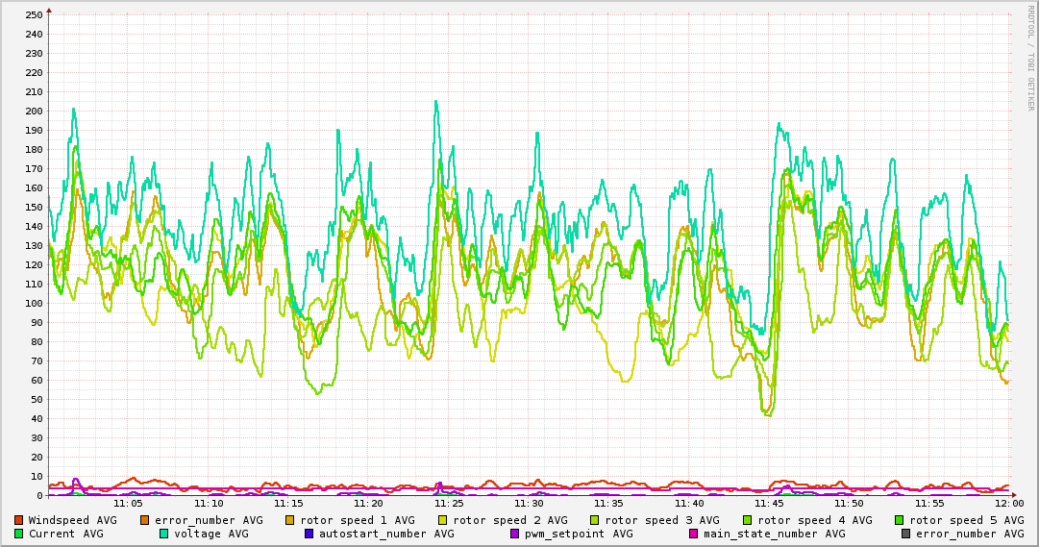The height and width of the screenshot is (547, 1039).
Task: Click the 11:15 time axis label
Action: coord(289,504)
